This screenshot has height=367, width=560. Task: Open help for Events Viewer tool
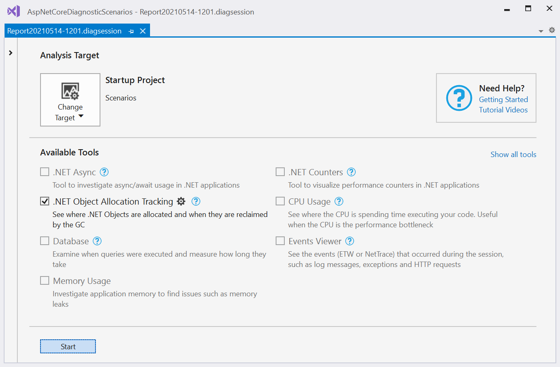pos(350,241)
